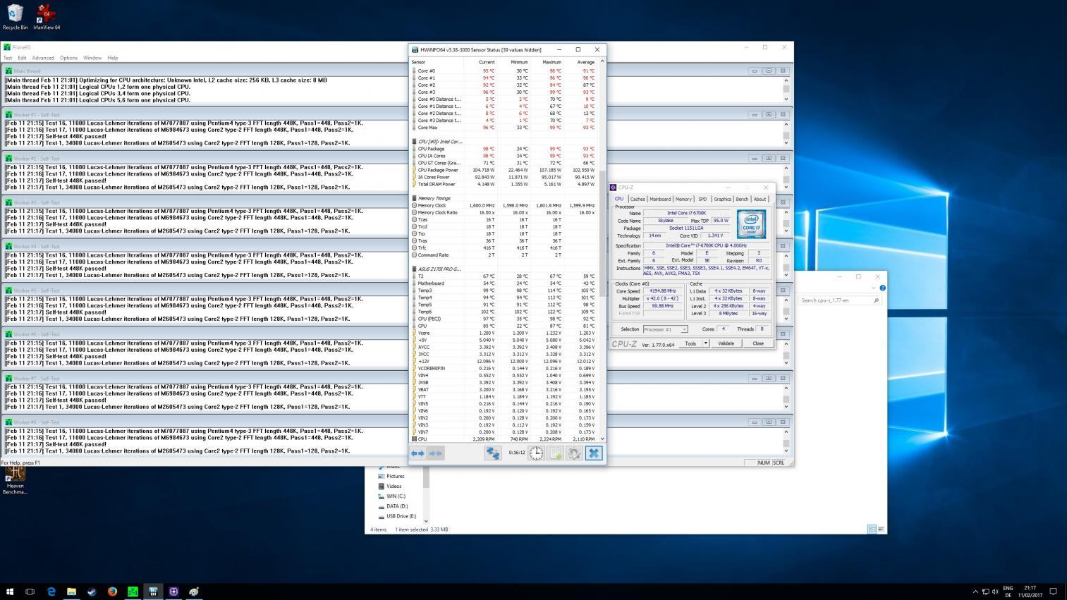Open the CPU-Z About tab
Screen dimensions: 1067x600
click(760, 199)
